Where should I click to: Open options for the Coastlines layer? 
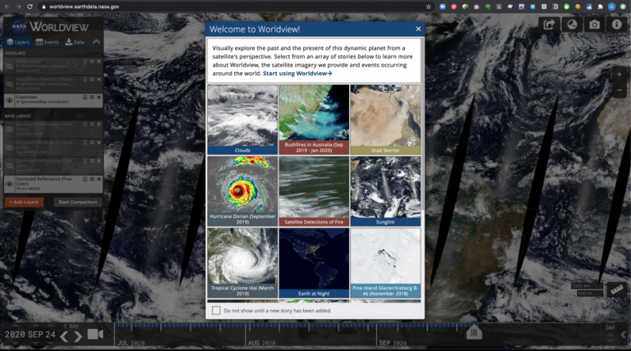click(92, 98)
